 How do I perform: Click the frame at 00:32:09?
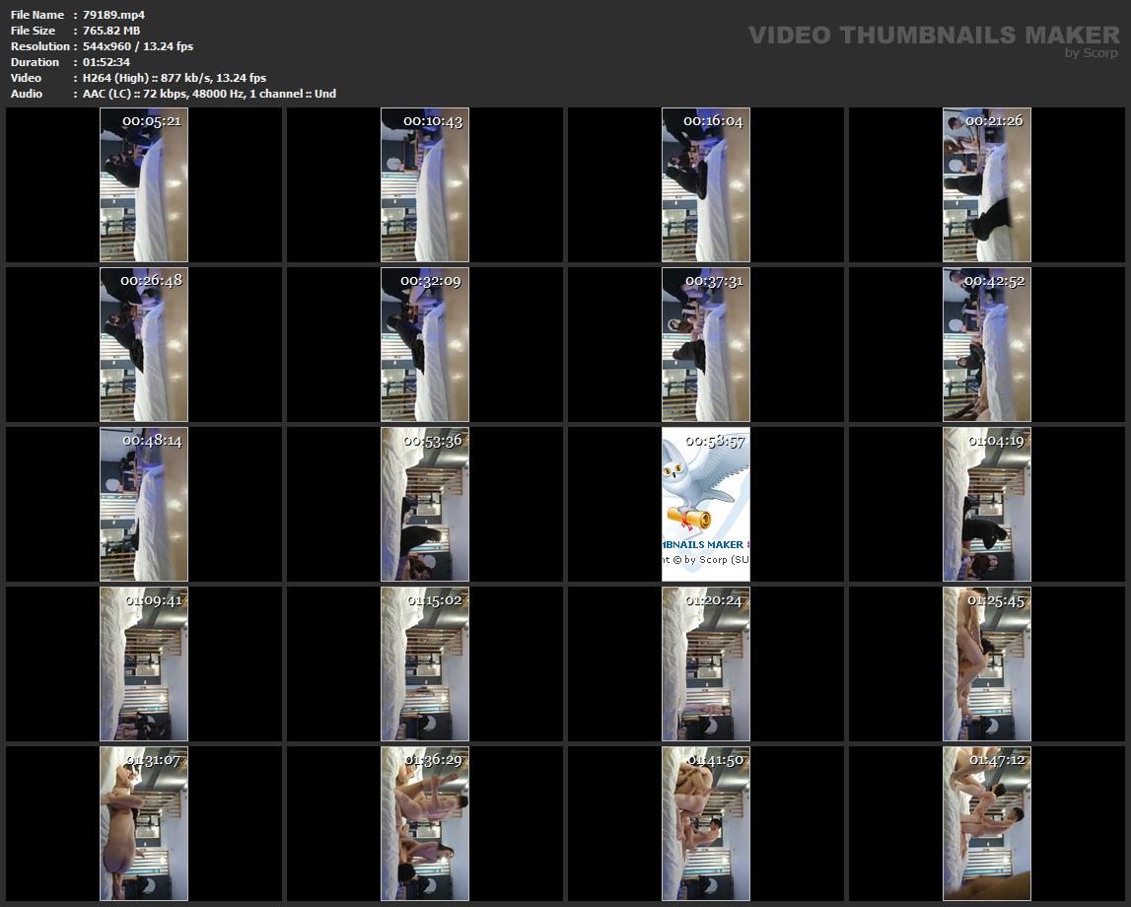click(x=425, y=345)
